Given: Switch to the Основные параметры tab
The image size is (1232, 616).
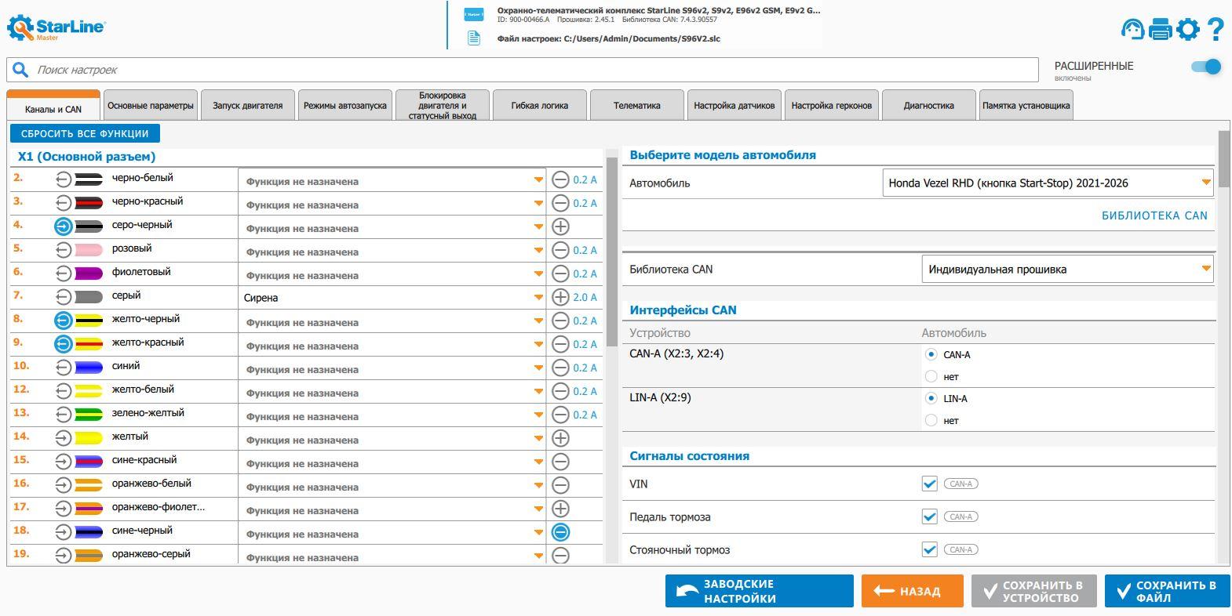Looking at the screenshot, I should tap(151, 105).
